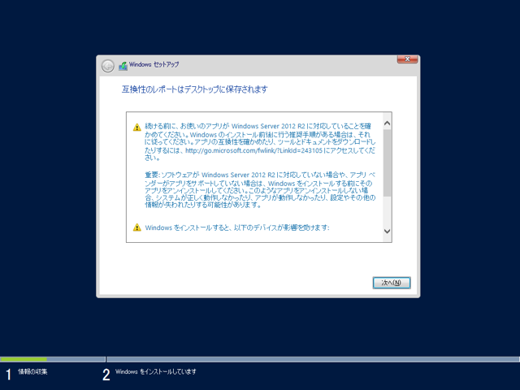Click the go.microsoft.com/fwlink URL text

[x=253, y=150]
